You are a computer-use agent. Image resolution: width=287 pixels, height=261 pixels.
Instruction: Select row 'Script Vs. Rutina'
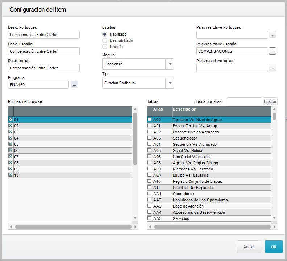pyautogui.click(x=209, y=150)
